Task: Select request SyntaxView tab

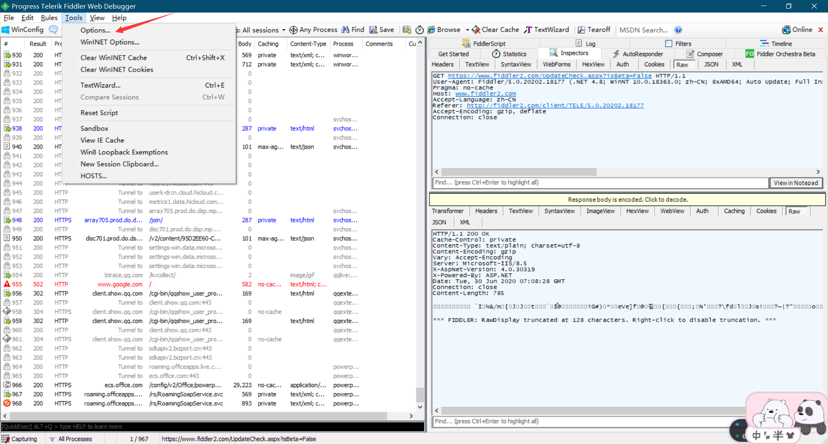Action: (x=516, y=64)
